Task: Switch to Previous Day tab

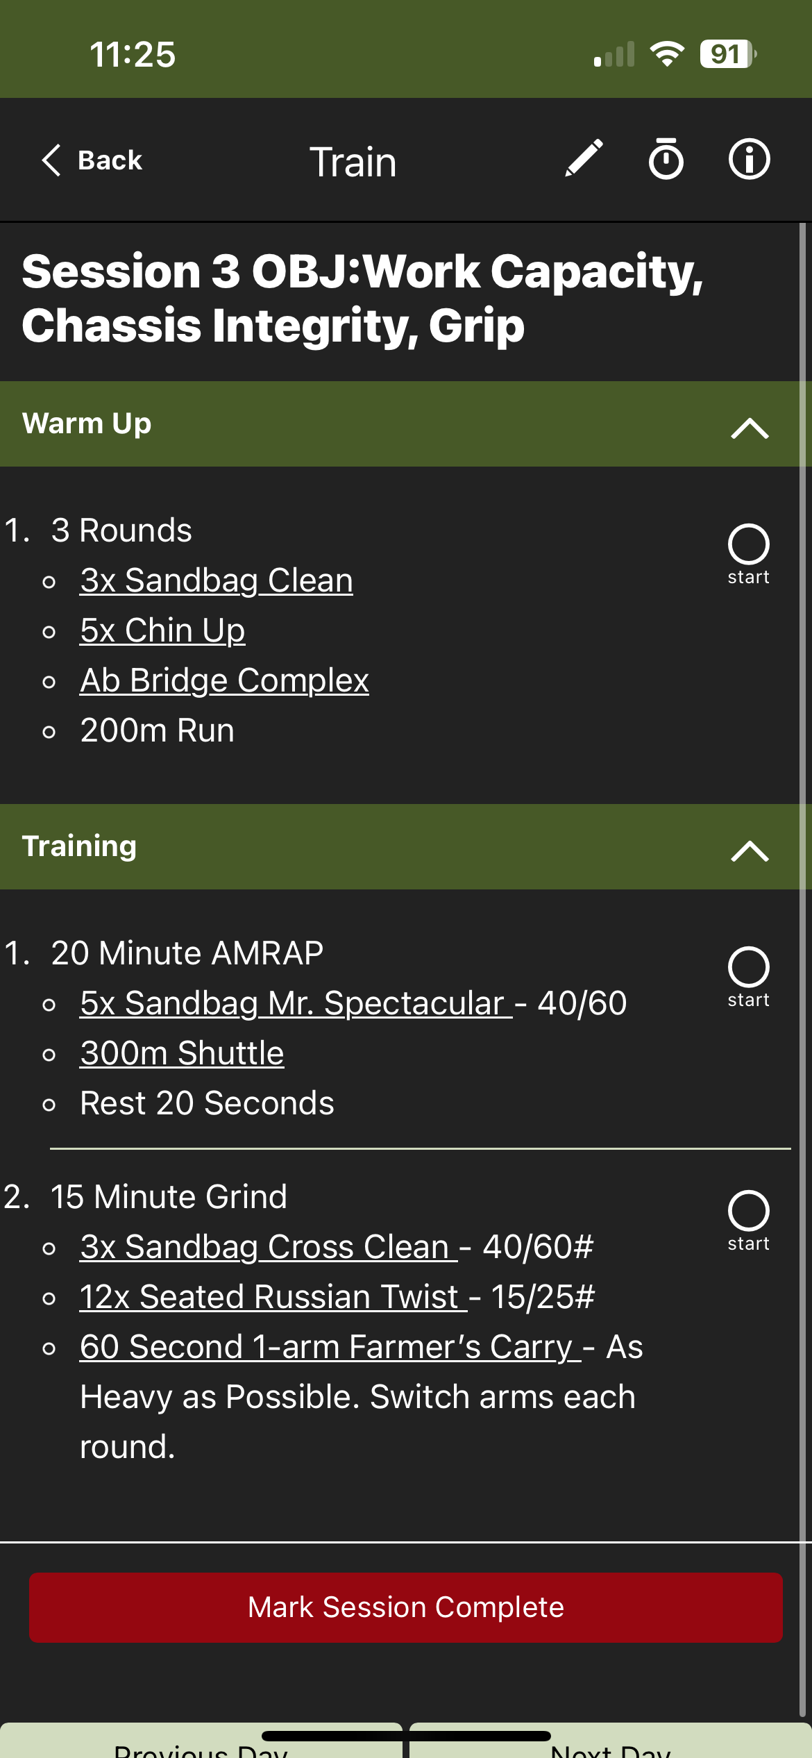Action: 201,1747
